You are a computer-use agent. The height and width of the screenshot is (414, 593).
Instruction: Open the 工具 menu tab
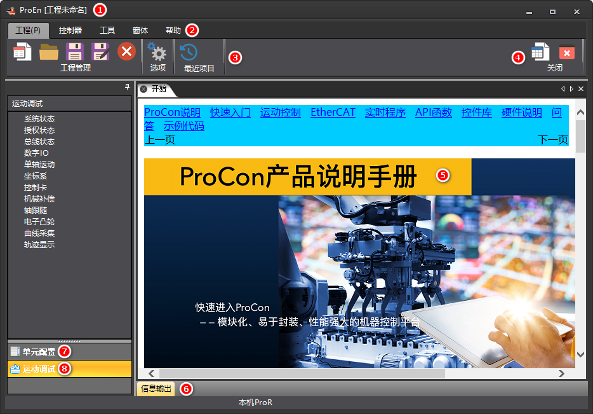point(107,31)
